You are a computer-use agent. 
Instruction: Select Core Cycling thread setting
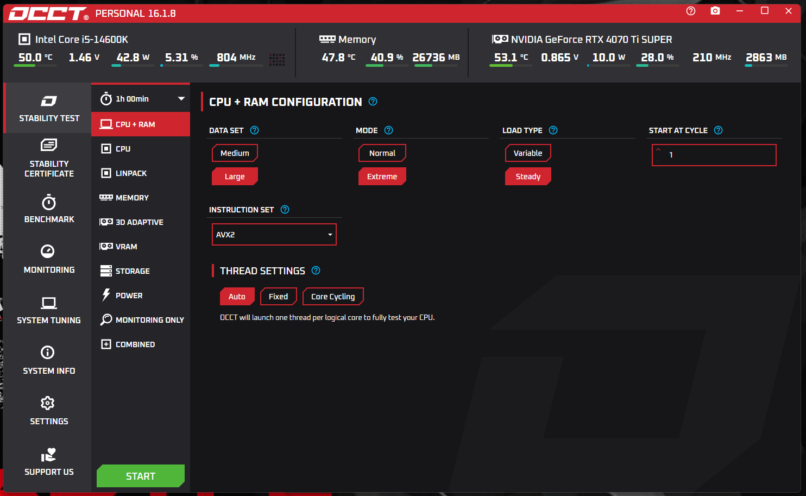click(333, 297)
